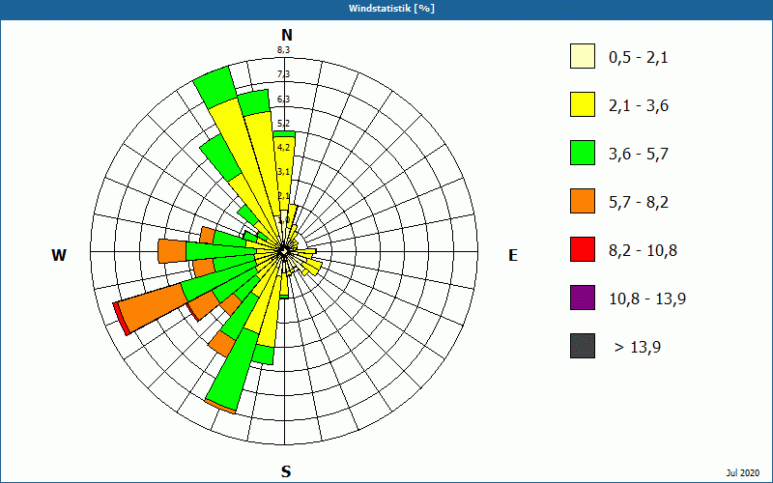Click the orange segment of the due-west bar
The width and height of the screenshot is (773, 483).
click(172, 251)
